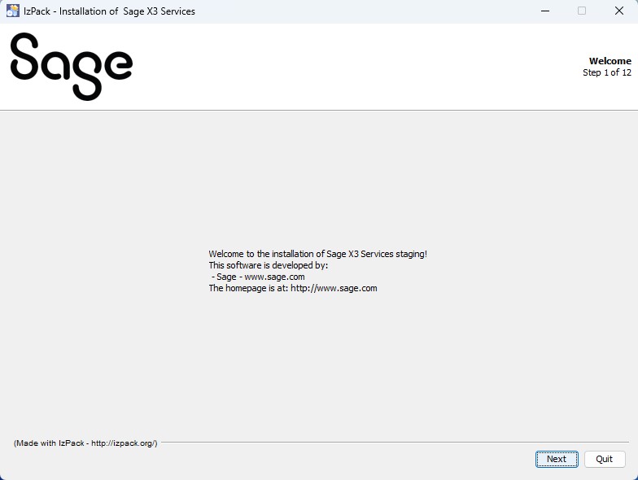Click the 'Welcome' heading text

tap(610, 61)
